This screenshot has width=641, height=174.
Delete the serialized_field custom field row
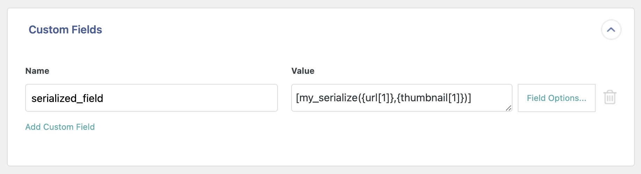(610, 97)
